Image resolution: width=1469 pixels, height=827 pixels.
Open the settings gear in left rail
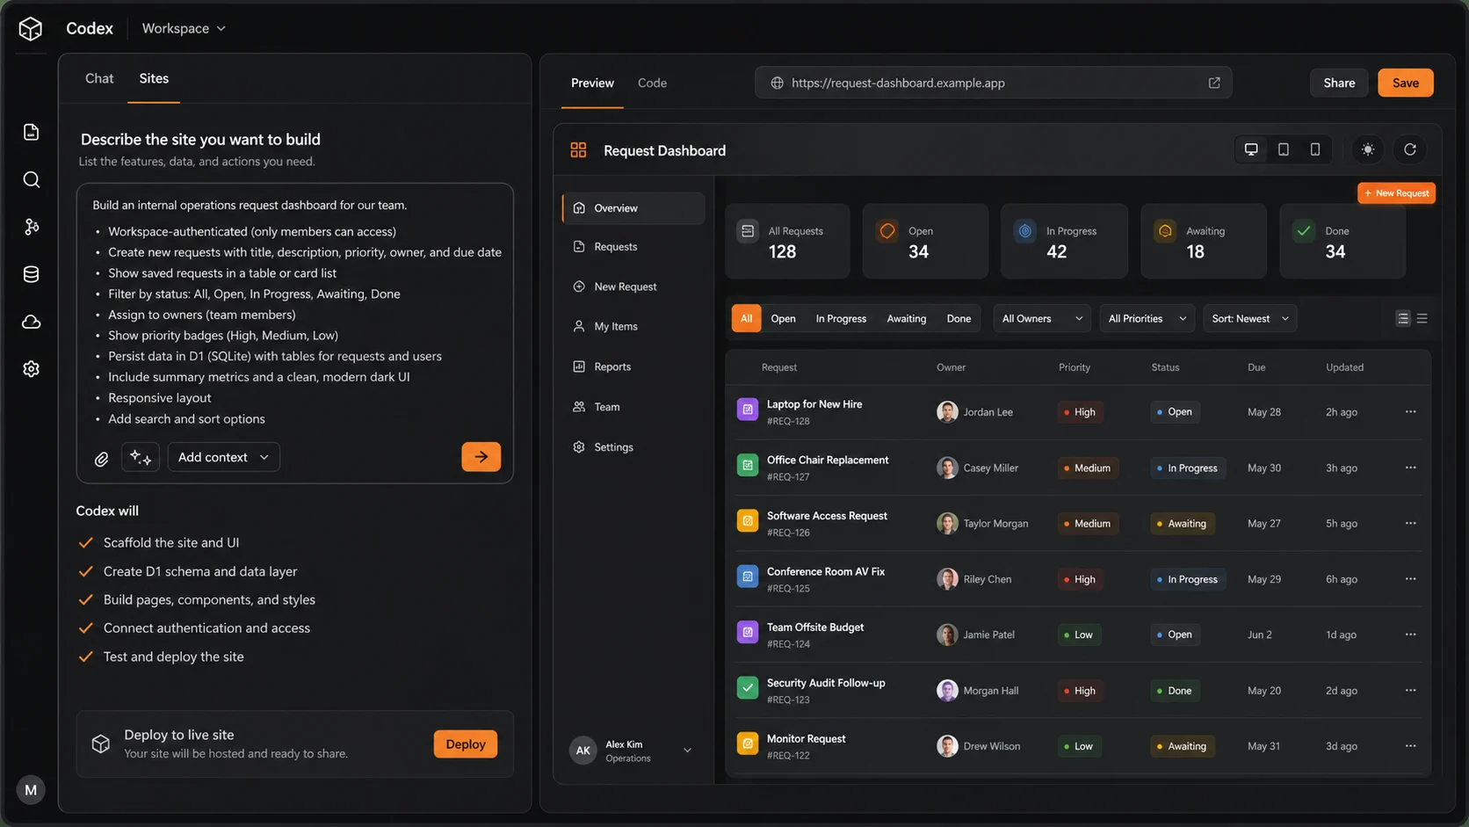pos(32,369)
